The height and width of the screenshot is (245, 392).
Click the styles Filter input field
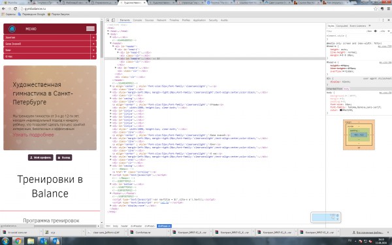point(345,31)
